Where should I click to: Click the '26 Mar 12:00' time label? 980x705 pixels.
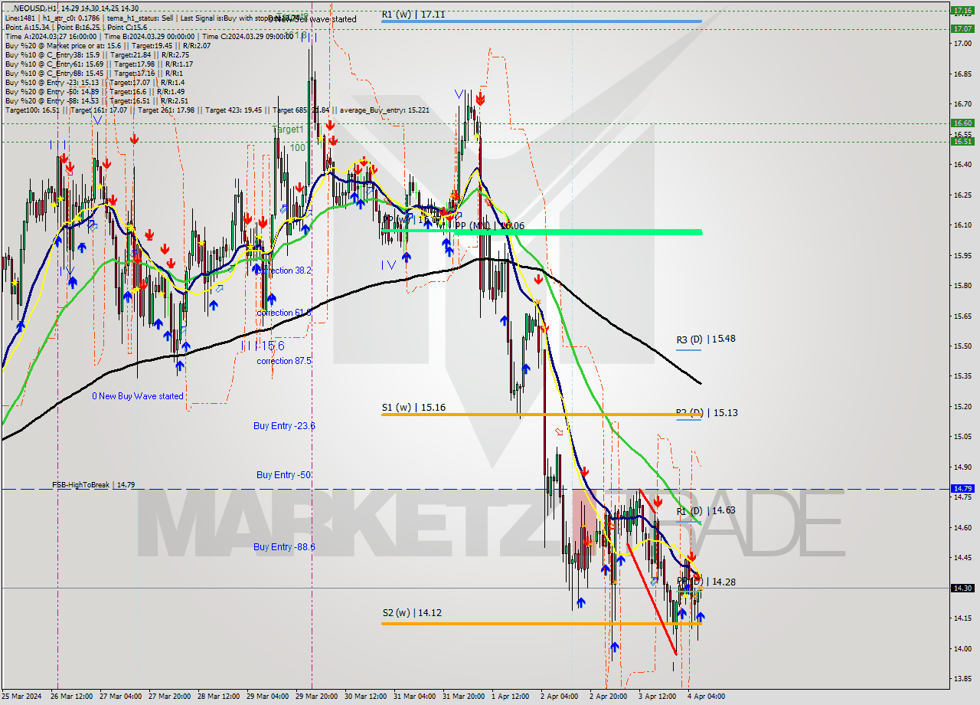[x=70, y=697]
